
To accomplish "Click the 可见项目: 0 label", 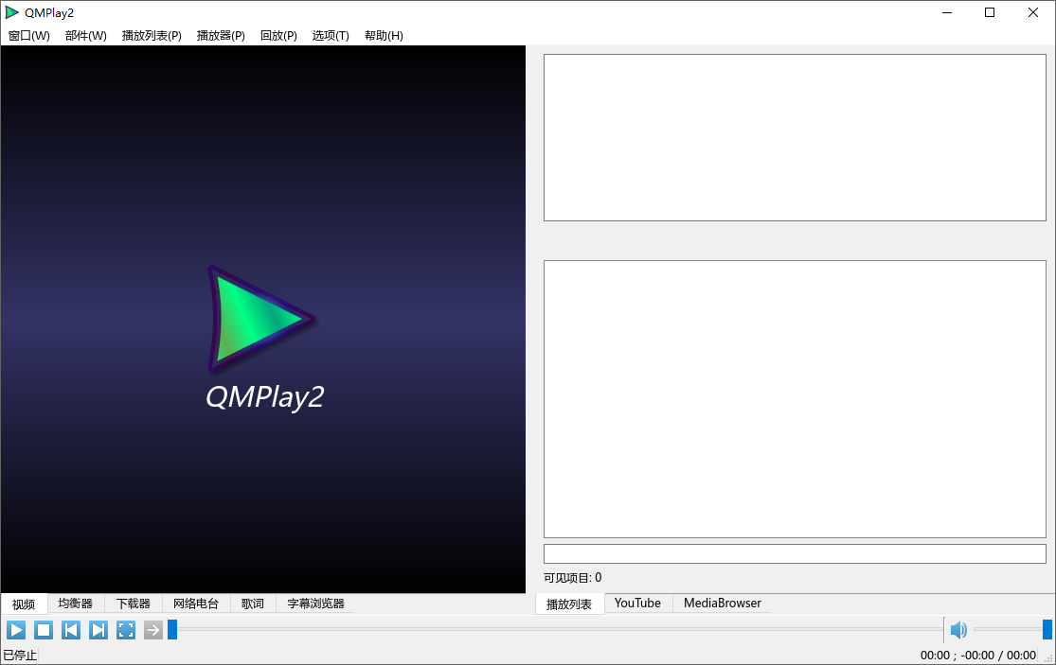I will tap(572, 578).
